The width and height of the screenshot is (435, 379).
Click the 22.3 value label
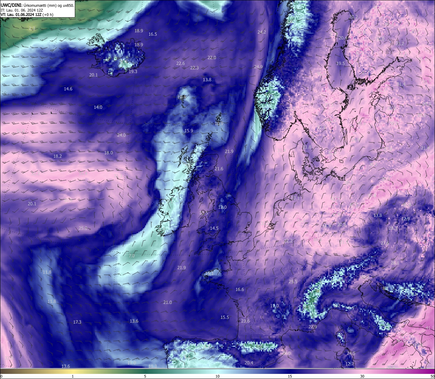pos(194,68)
